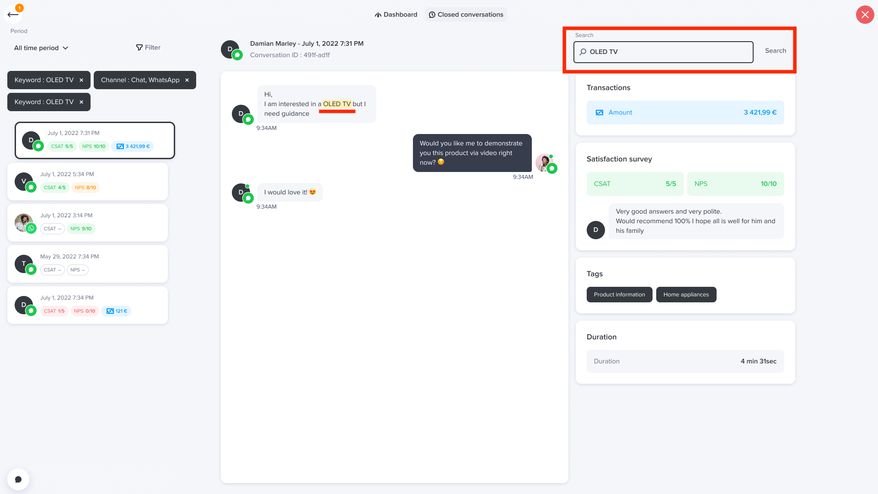The height and width of the screenshot is (494, 878).
Task: Click the Amount money icon in Transactions
Action: tap(599, 113)
